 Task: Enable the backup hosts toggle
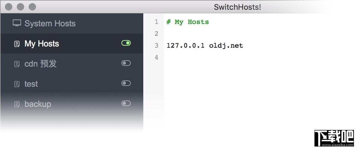(126, 103)
